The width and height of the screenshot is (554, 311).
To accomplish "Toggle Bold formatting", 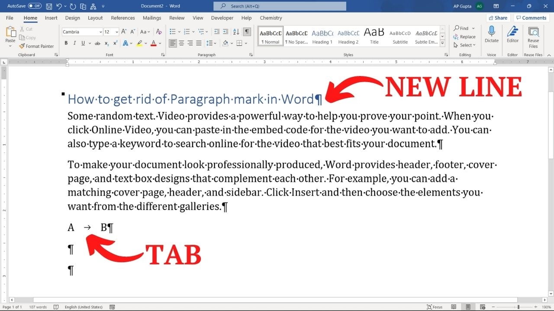I will click(x=66, y=43).
